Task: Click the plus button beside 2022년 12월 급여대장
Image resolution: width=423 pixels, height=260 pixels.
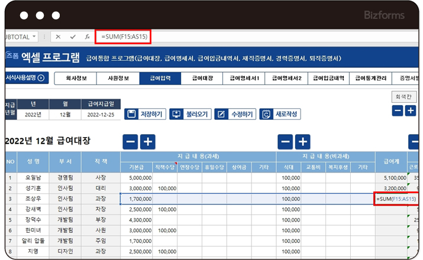Action: pyautogui.click(x=147, y=141)
